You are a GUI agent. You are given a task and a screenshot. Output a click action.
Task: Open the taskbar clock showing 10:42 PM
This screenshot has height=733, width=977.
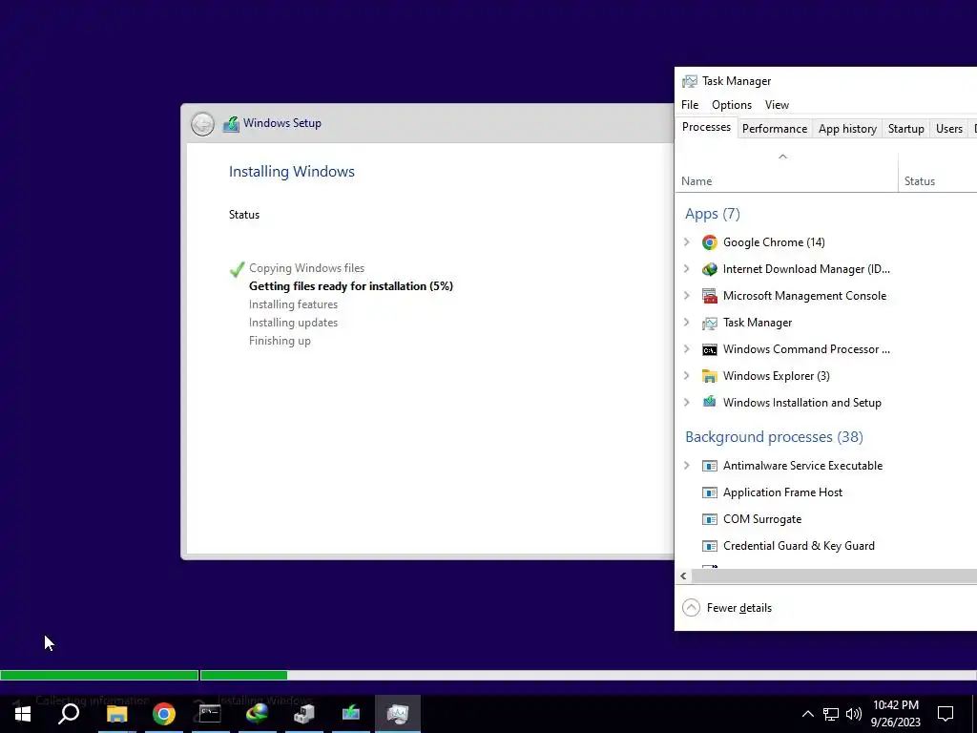(x=896, y=714)
